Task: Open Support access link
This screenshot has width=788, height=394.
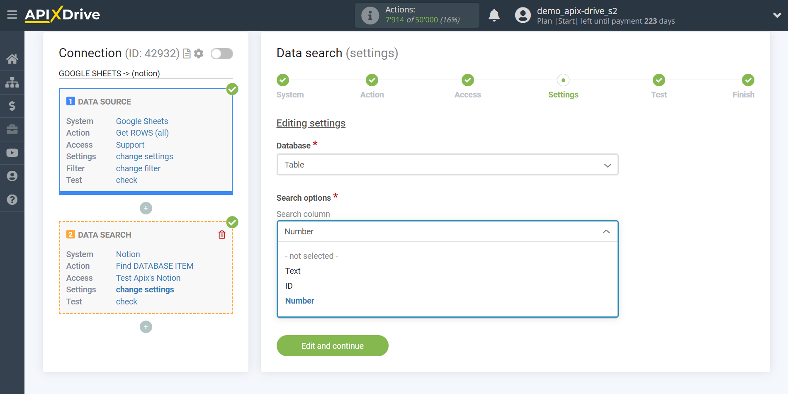Action: pos(130,145)
